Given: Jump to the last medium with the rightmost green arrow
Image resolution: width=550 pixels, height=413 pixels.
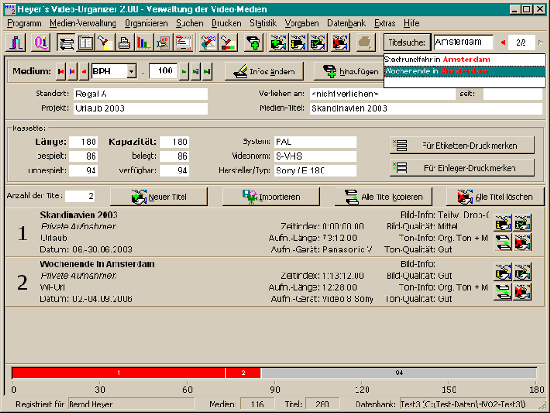Looking at the screenshot, I should point(206,72).
